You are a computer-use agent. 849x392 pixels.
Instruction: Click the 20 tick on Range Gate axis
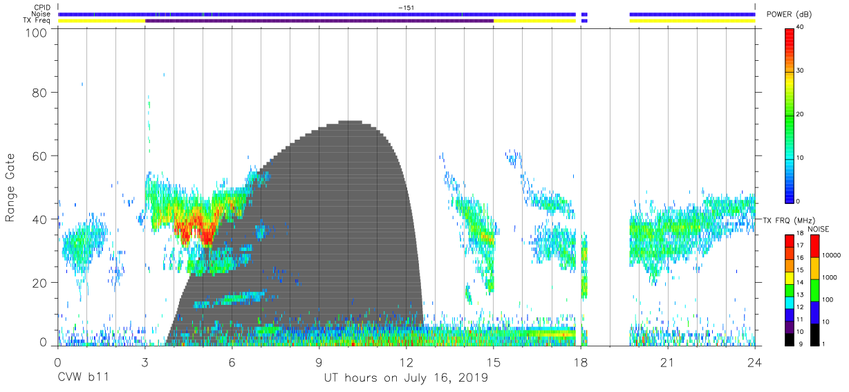coord(40,283)
